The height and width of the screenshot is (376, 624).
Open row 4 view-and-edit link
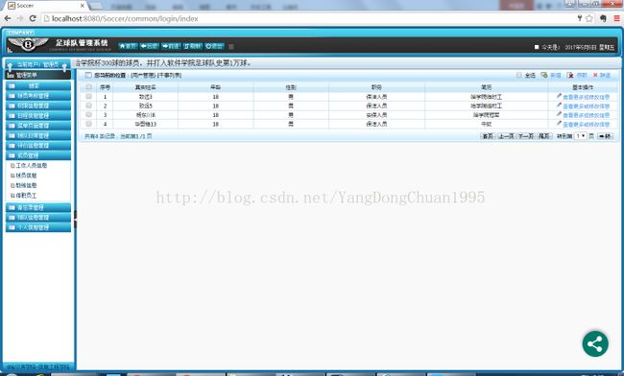[x=586, y=125]
